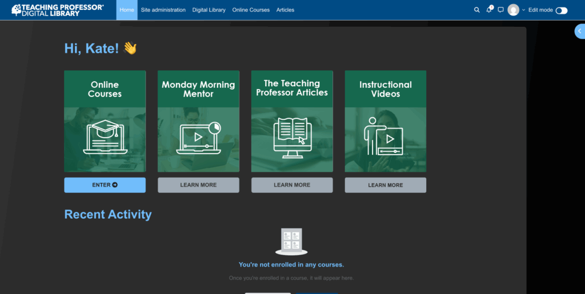This screenshot has height=294, width=585.
Task: Click the user avatar picture
Action: click(x=514, y=10)
